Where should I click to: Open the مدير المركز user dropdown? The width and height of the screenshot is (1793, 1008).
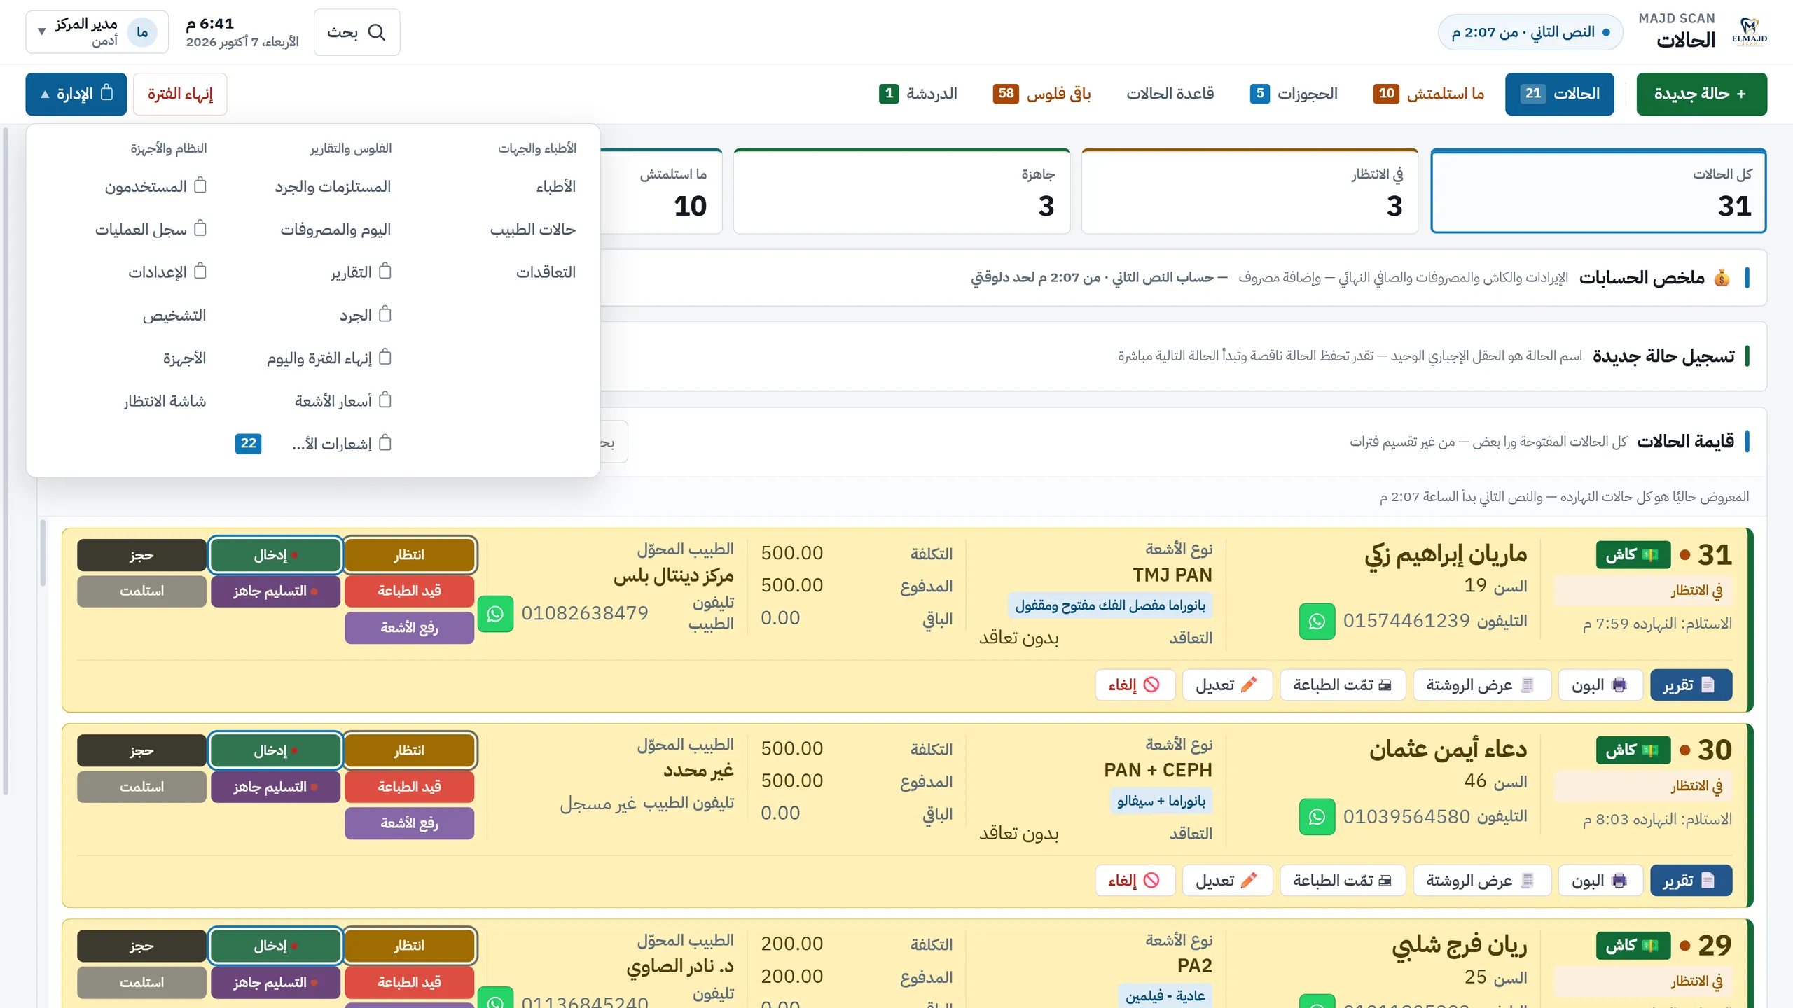point(97,32)
